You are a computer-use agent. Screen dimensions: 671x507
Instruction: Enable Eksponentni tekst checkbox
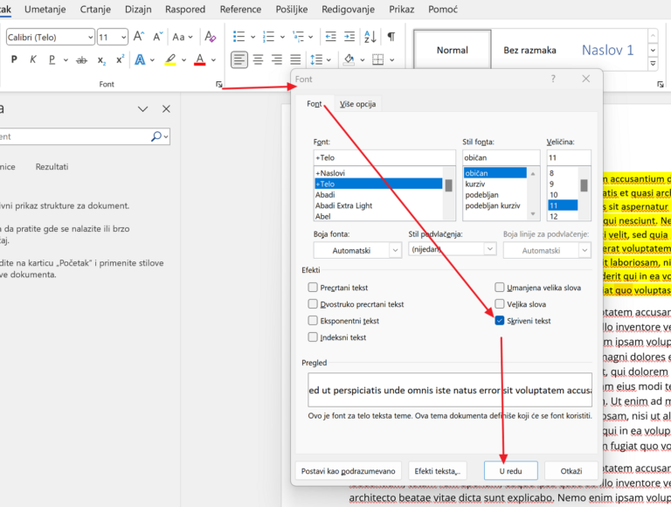(313, 320)
